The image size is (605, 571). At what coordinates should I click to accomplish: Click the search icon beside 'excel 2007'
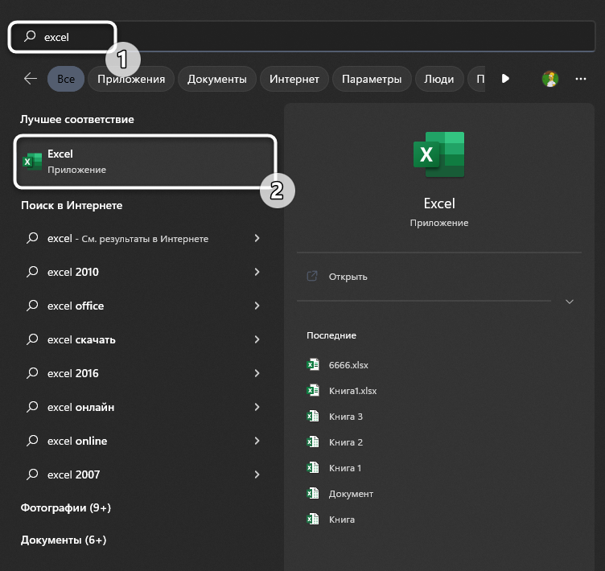coord(32,474)
